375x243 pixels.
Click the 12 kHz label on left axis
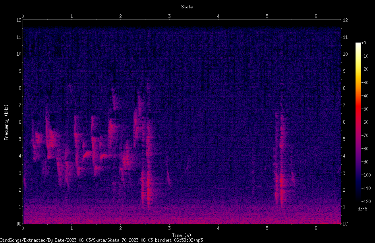coord(19,20)
